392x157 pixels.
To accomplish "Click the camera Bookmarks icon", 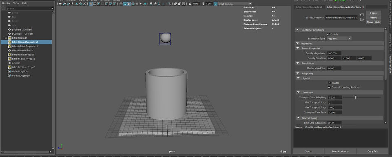I will (x=73, y=4).
